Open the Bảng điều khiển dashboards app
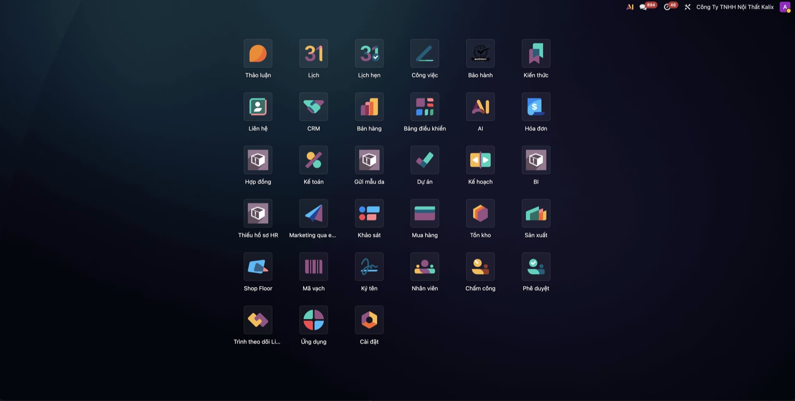 point(425,107)
